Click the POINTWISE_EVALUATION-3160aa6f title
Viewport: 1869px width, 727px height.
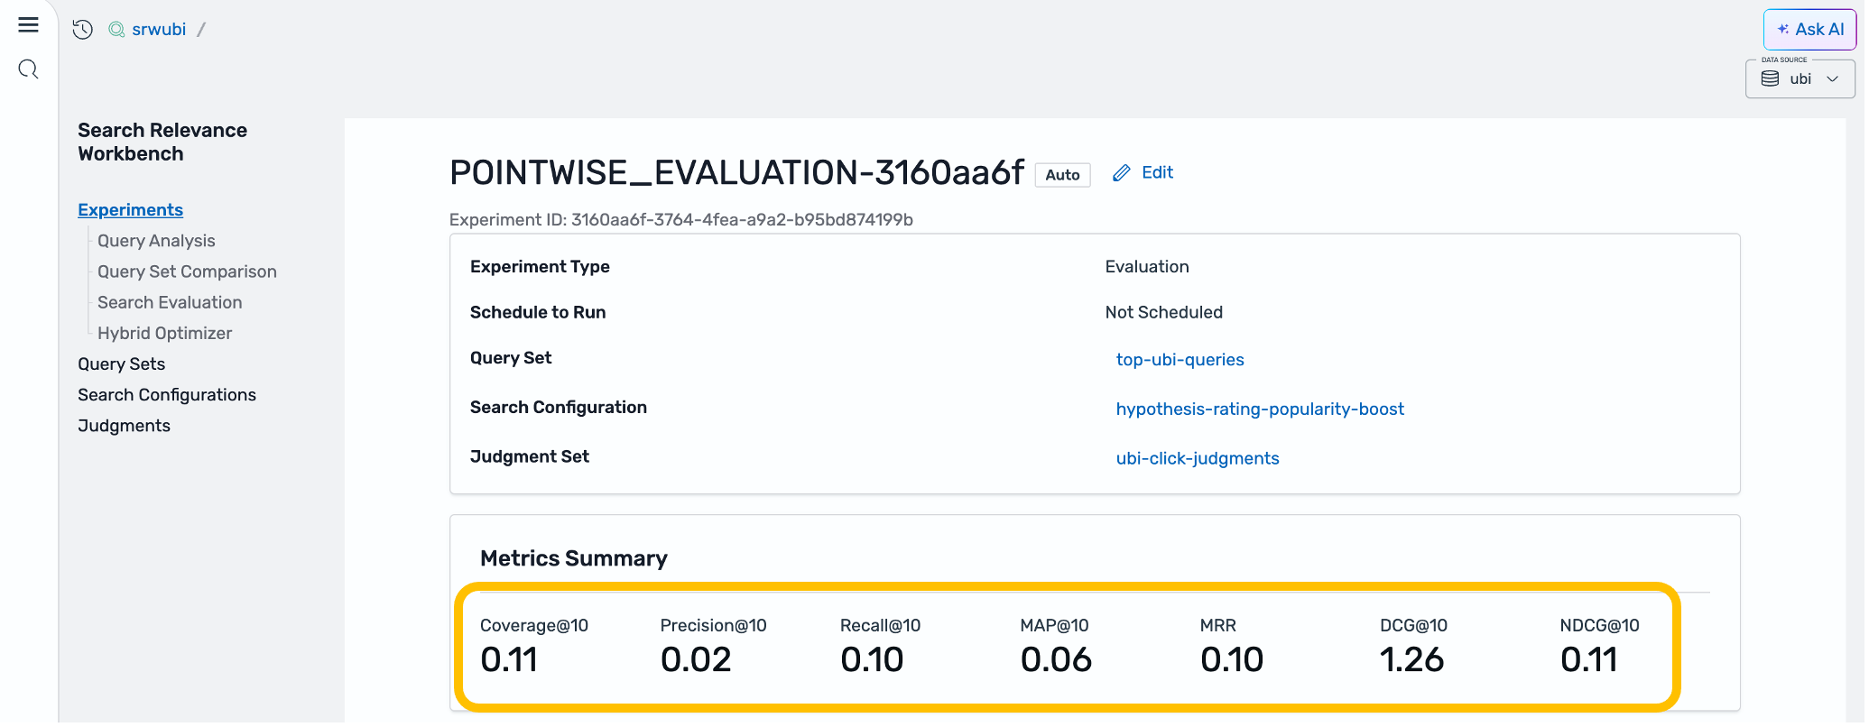click(x=736, y=173)
